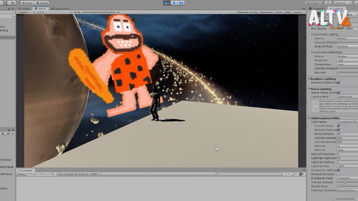358x201 pixels.
Task: Click the Direct Samples value field
Action: [x=347, y=134]
